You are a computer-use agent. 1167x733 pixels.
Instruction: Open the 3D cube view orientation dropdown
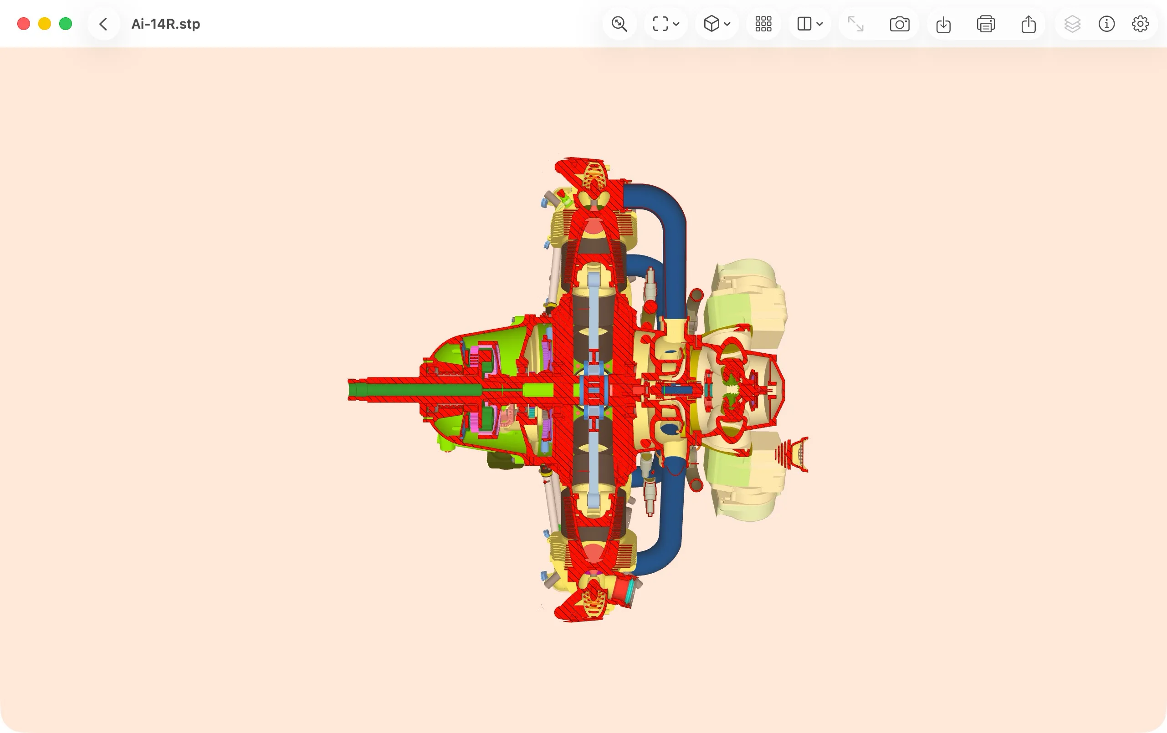[717, 24]
